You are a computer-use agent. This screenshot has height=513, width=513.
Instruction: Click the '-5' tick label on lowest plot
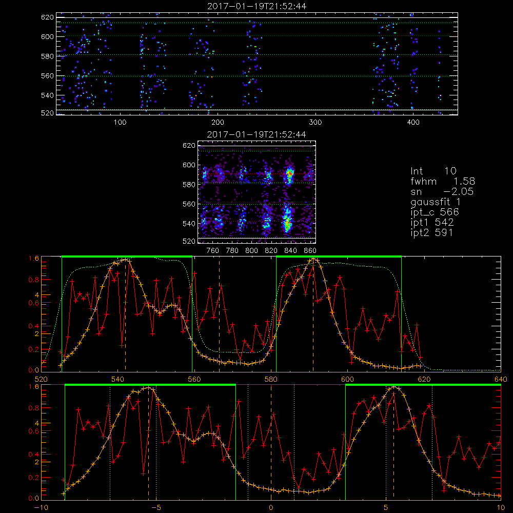(x=156, y=507)
